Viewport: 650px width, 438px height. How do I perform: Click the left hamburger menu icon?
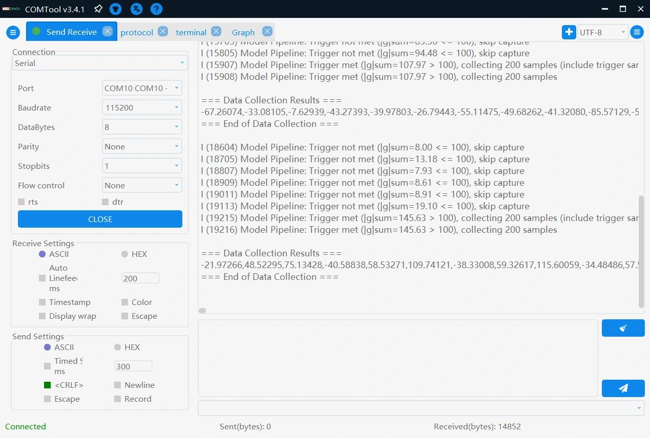click(13, 32)
